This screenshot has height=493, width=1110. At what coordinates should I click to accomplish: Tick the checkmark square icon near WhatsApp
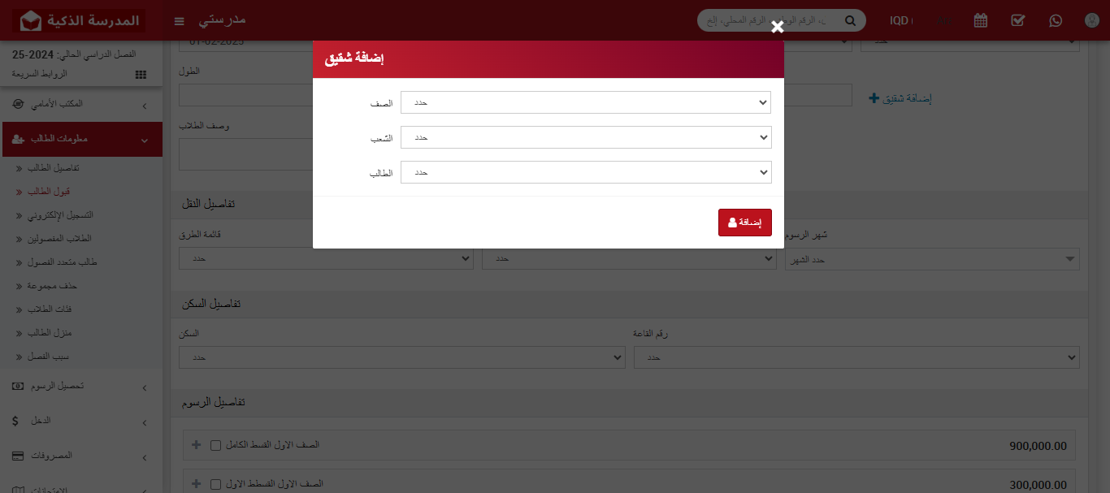[1017, 20]
